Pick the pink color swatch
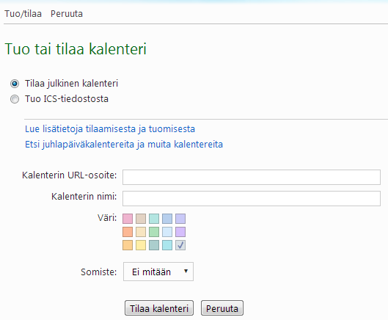 click(128, 219)
